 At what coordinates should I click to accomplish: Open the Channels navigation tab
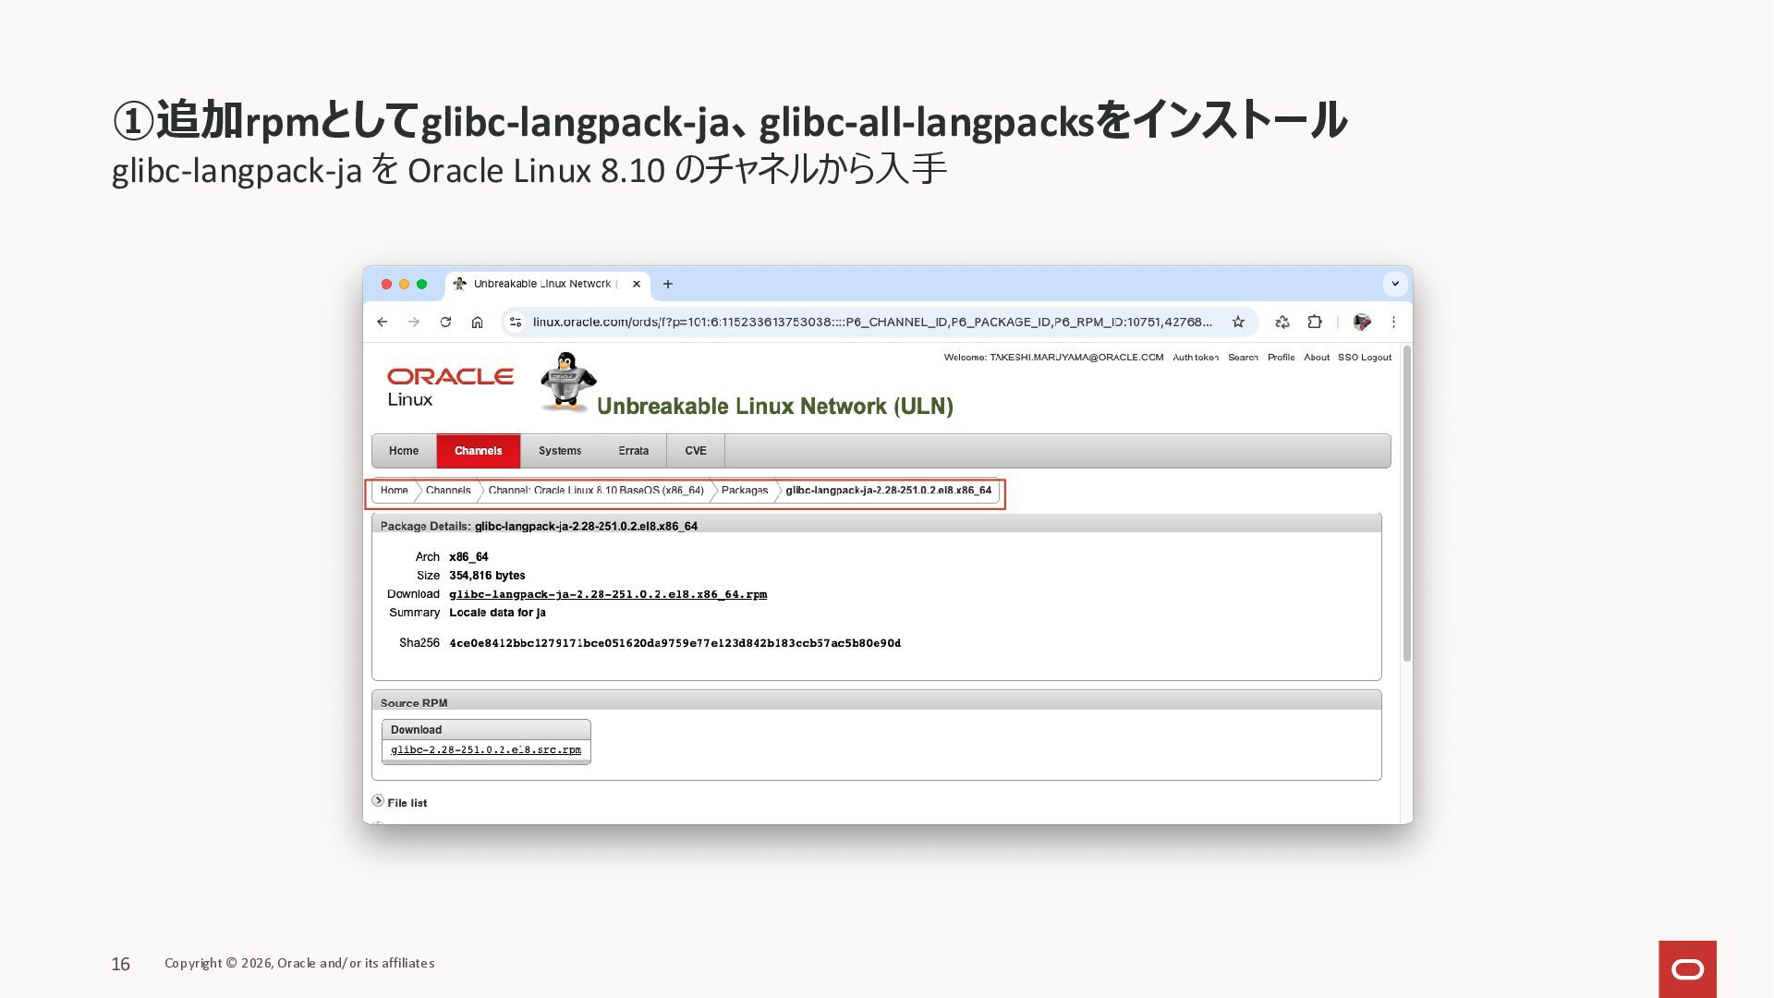click(x=478, y=451)
